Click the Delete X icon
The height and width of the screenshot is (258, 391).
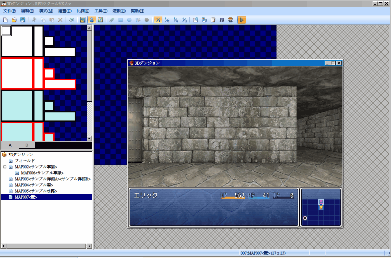(60, 20)
